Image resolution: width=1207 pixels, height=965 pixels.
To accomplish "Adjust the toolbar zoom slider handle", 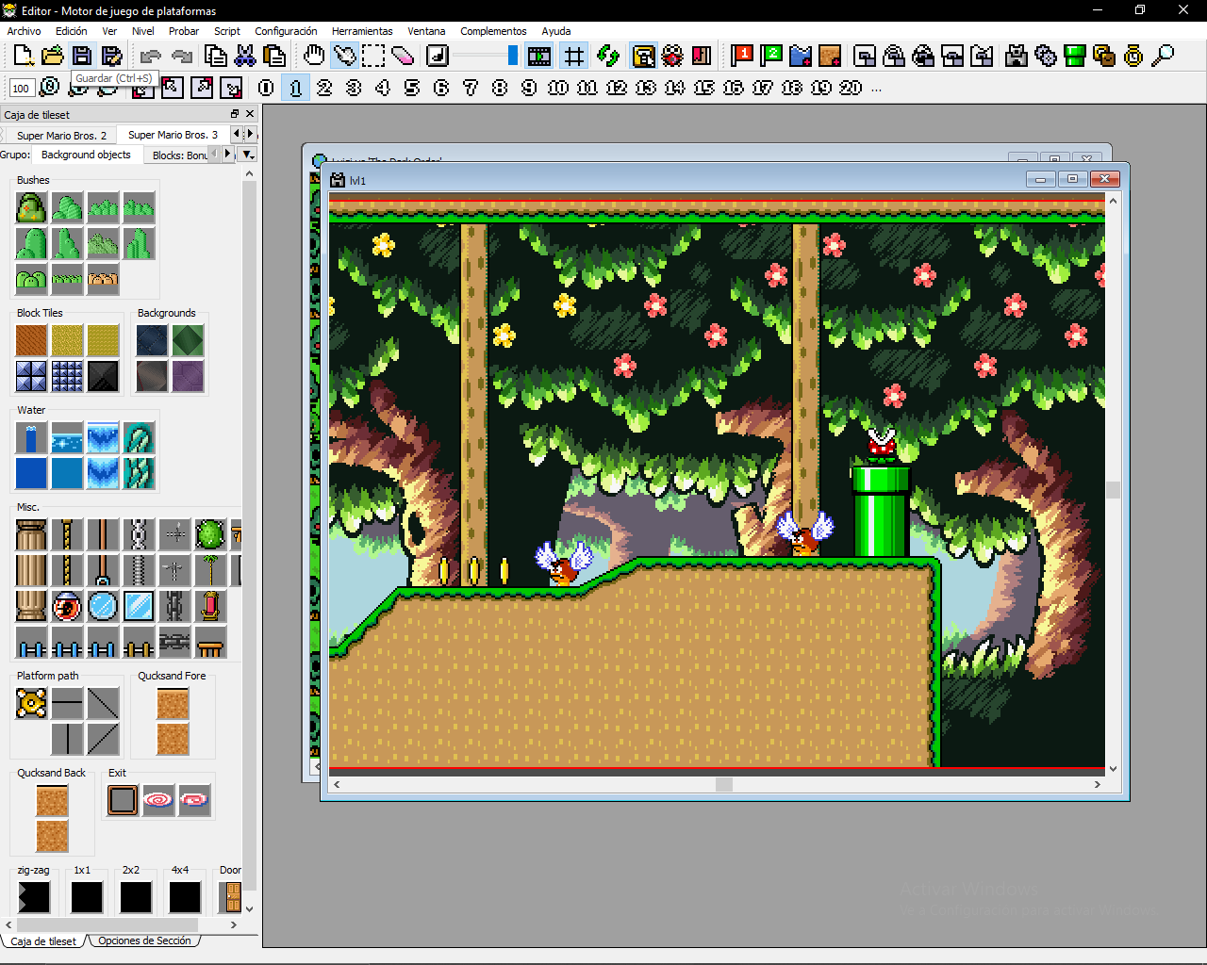I will (513, 56).
